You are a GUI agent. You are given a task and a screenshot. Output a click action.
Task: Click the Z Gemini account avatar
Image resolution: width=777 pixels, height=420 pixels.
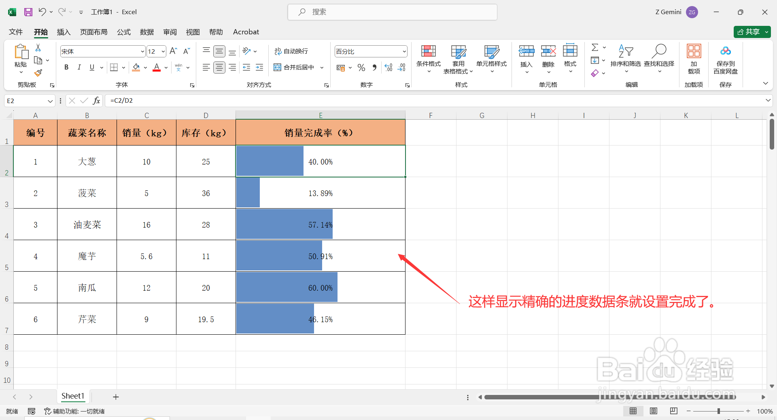[x=692, y=12]
